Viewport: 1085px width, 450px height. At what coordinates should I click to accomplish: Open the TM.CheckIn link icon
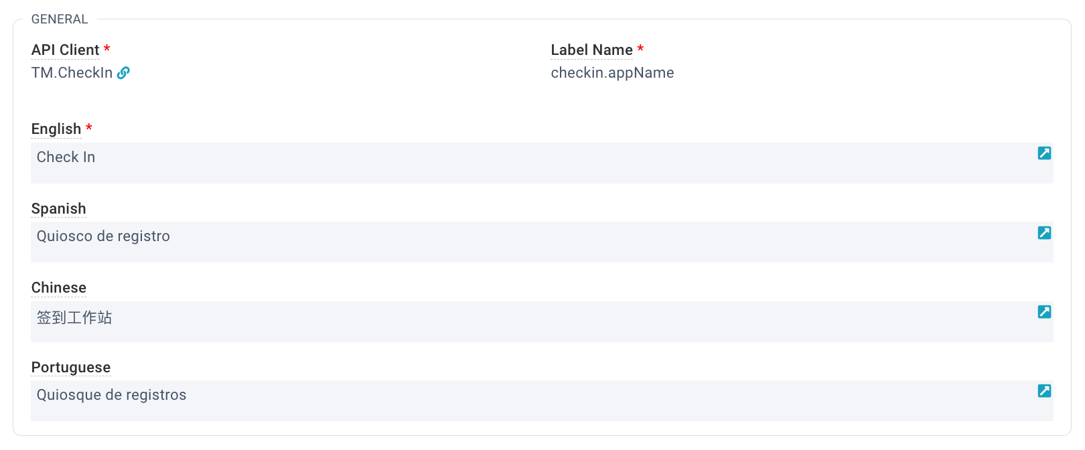[x=123, y=73]
